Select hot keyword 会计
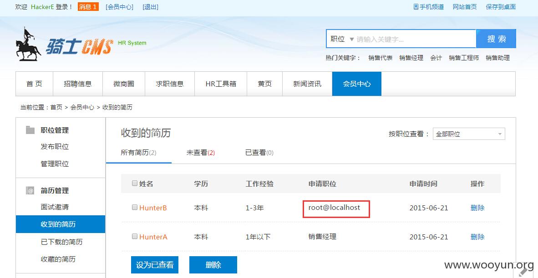The width and height of the screenshot is (538, 278). (436, 58)
